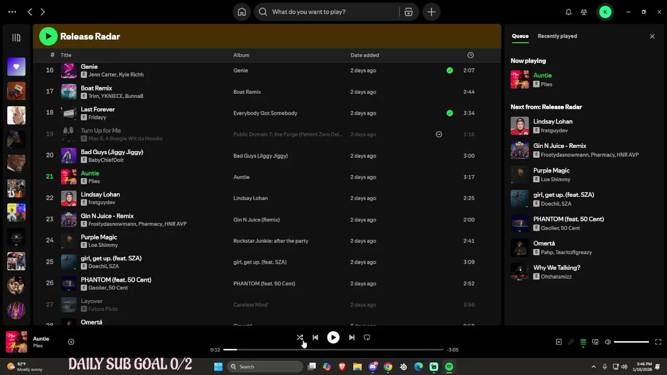667x375 pixels.
Task: Open Task View from taskbar
Action: pos(312,367)
